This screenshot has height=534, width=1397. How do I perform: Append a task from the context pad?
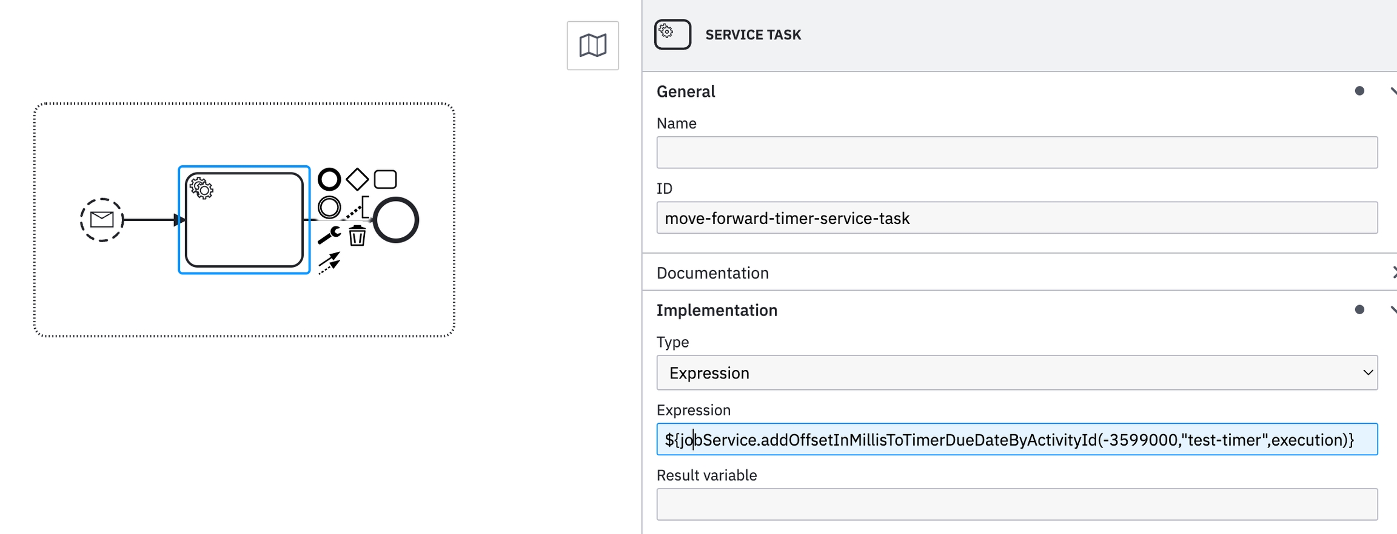tap(385, 179)
